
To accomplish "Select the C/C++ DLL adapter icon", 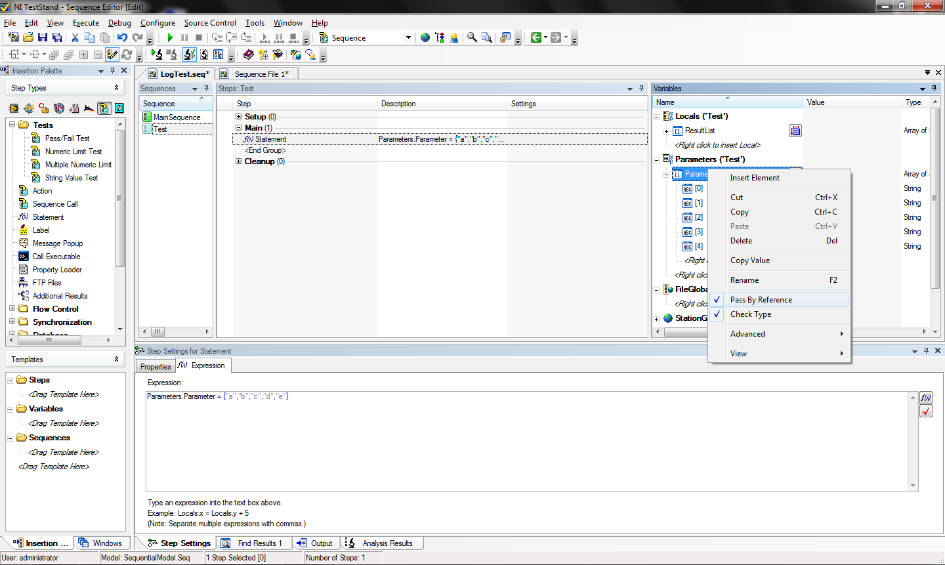I will pos(44,108).
